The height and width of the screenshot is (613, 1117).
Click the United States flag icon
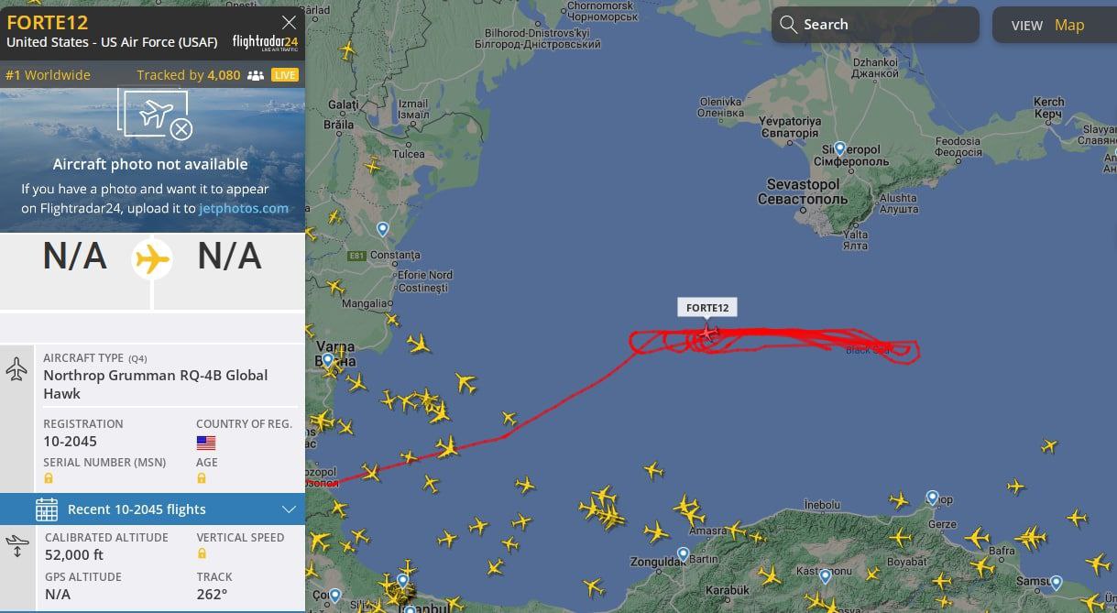point(206,443)
